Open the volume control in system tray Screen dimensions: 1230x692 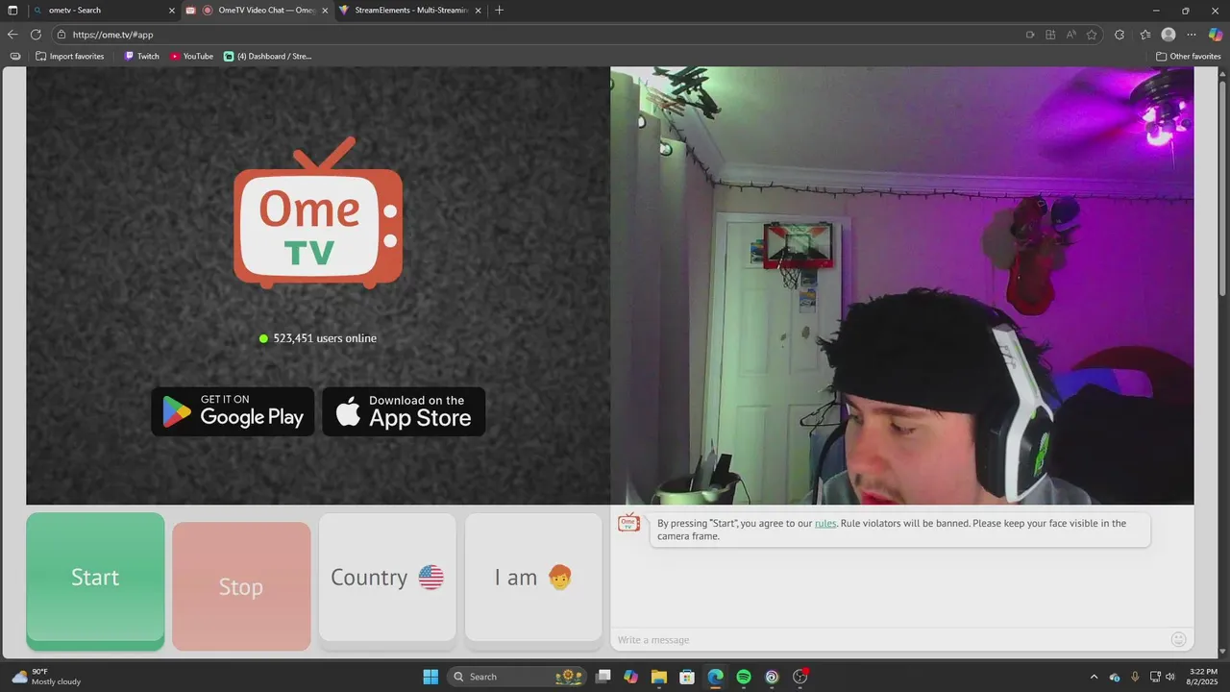click(1170, 677)
